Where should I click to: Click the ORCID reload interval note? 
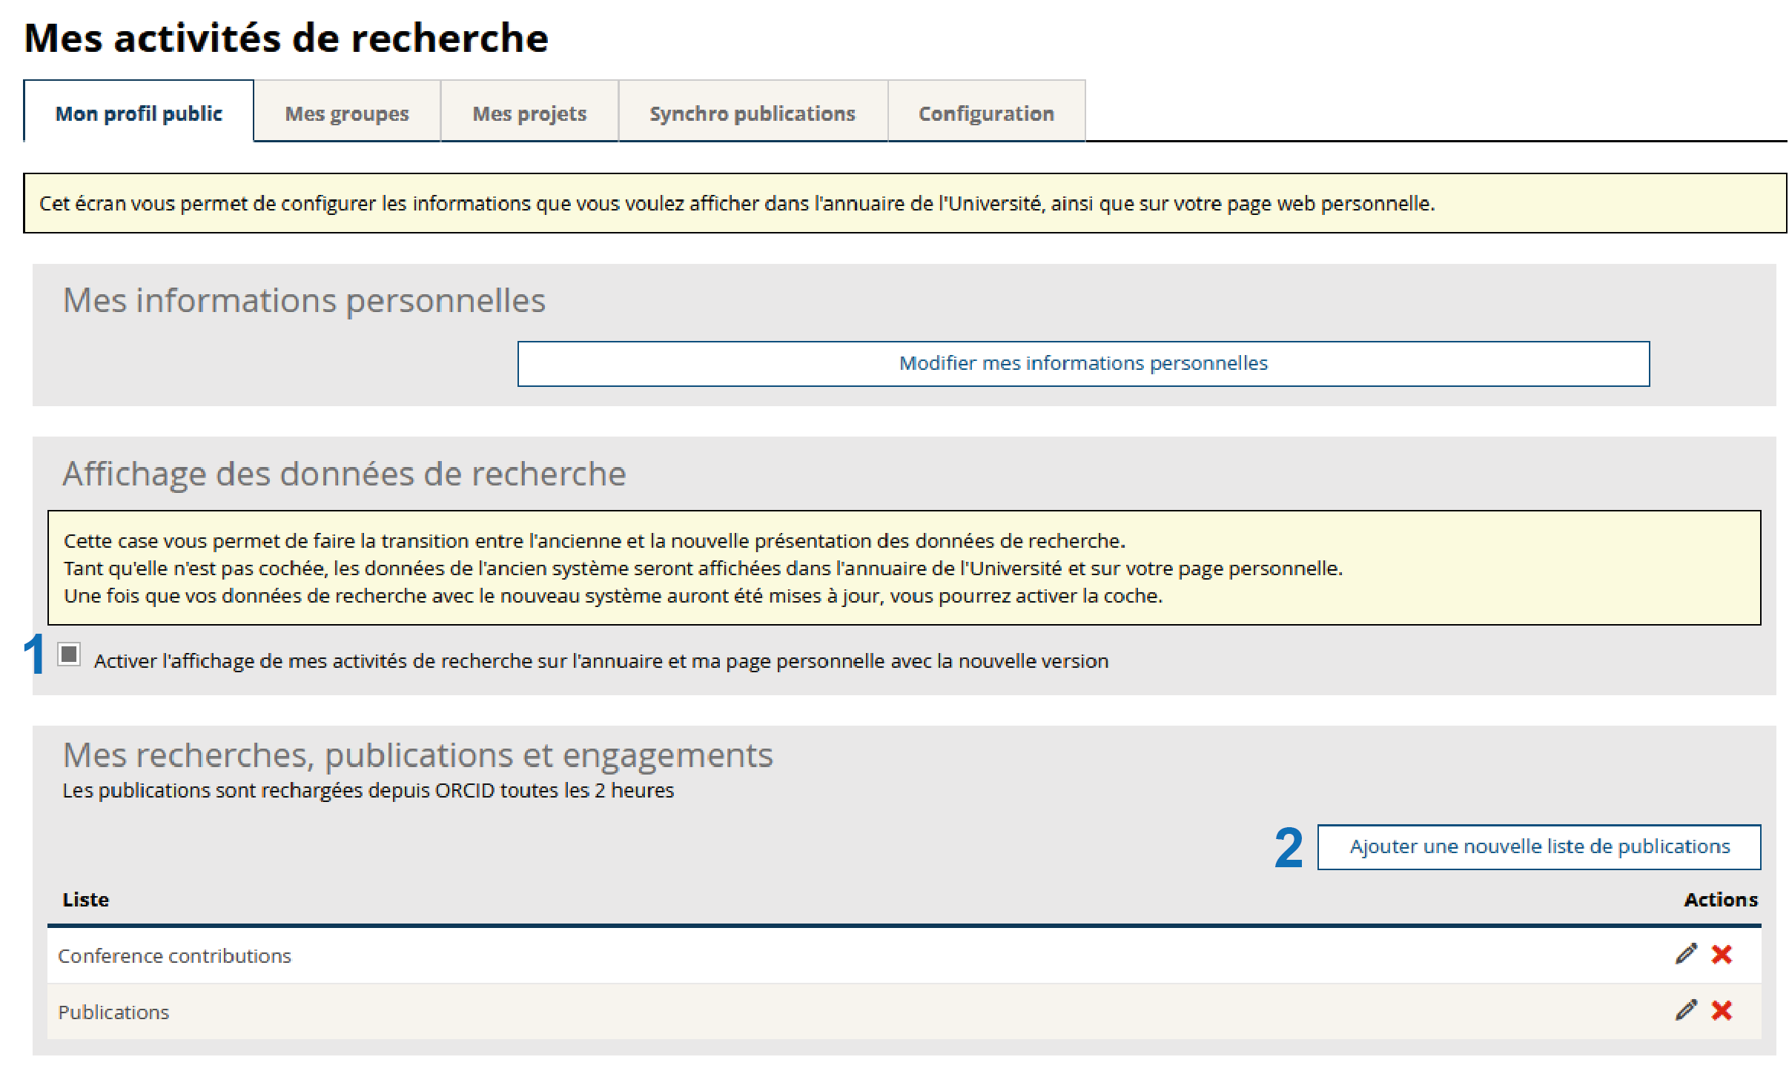coord(368,791)
